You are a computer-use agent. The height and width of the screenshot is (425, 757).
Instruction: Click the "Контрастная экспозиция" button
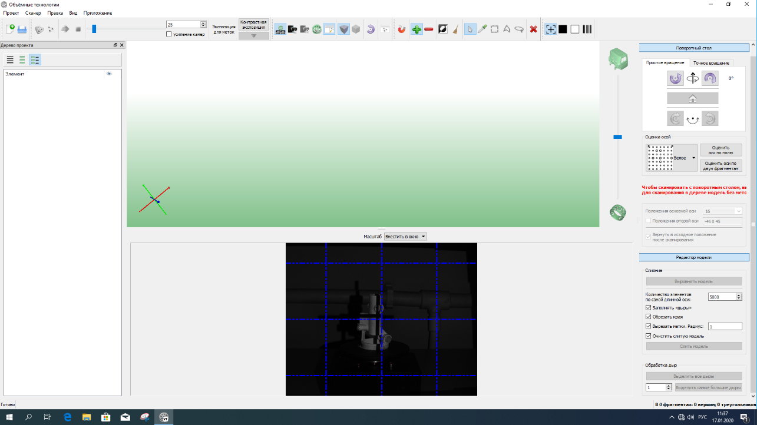coord(254,24)
